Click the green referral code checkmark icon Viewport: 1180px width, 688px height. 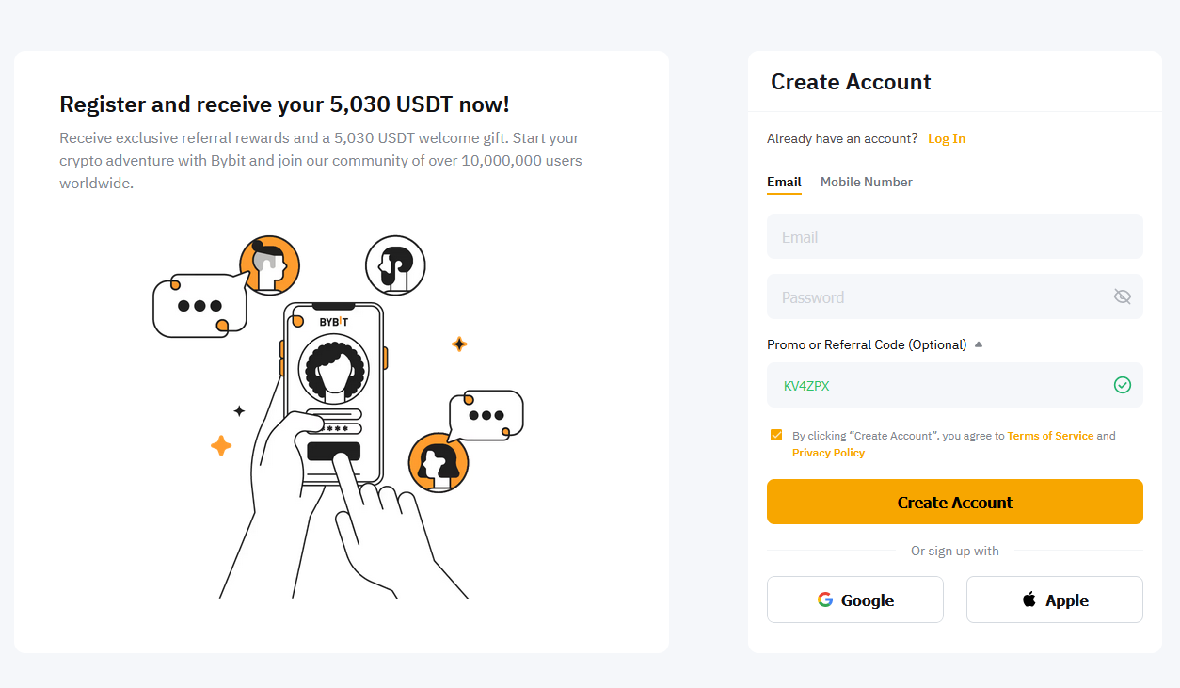1122,385
